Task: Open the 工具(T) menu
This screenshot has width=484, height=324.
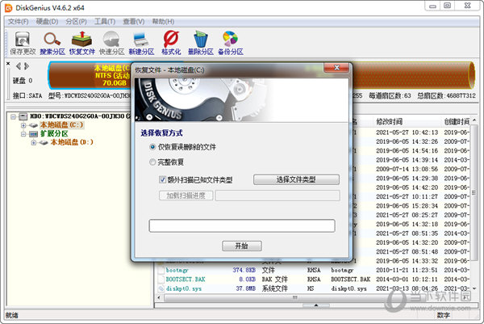Action: coord(105,22)
